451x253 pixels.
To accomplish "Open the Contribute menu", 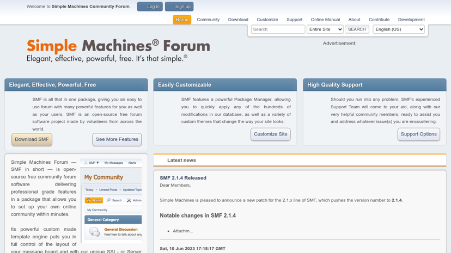I will [x=379, y=20].
